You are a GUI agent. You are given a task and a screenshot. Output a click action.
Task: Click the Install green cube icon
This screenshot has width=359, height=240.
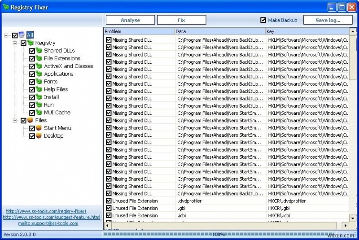pyautogui.click(x=39, y=97)
